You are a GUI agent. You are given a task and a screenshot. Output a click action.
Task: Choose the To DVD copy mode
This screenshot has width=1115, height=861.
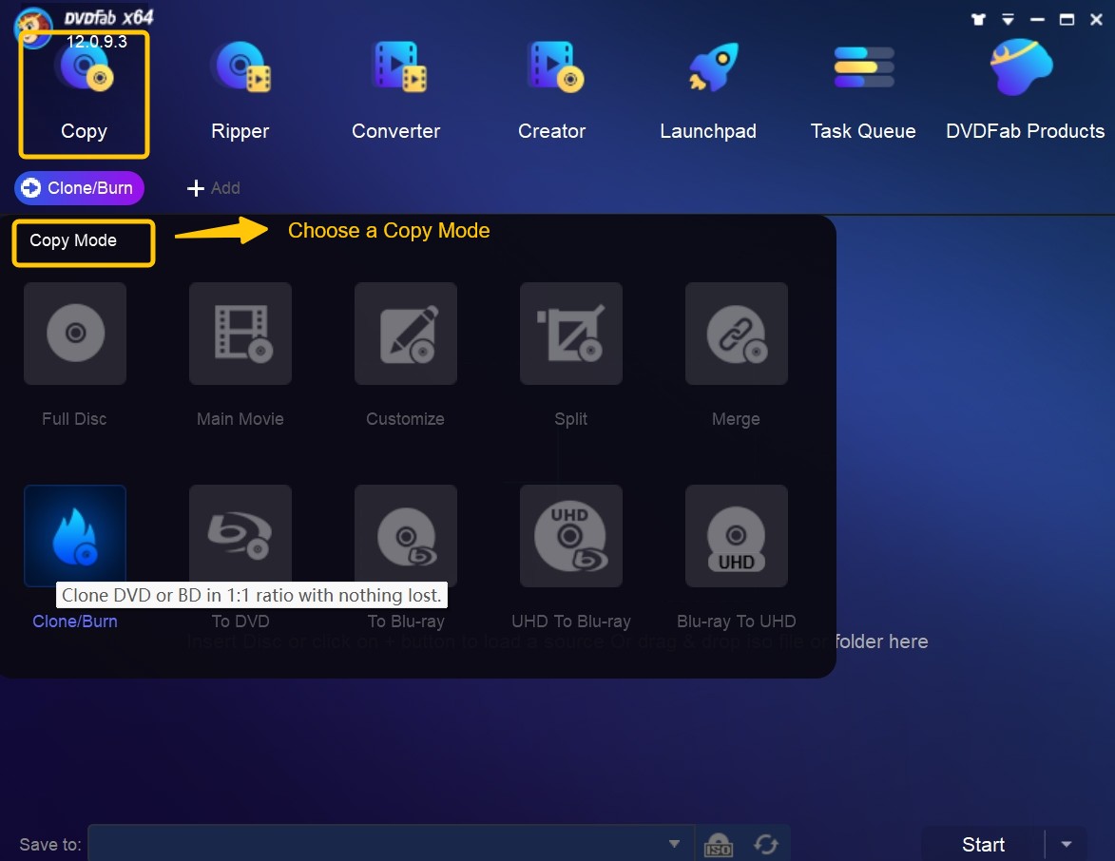pos(240,535)
